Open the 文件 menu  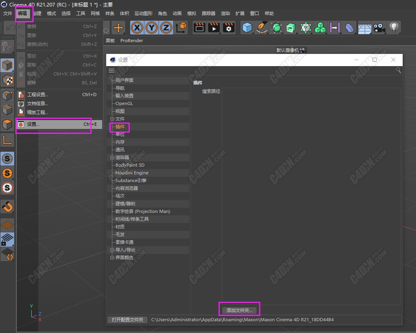(8, 13)
